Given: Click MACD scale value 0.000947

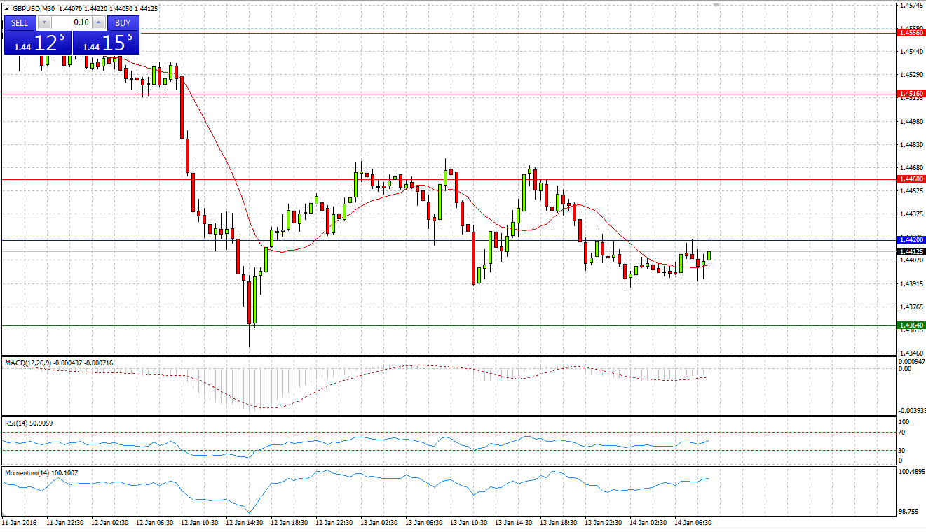Looking at the screenshot, I should 911,361.
